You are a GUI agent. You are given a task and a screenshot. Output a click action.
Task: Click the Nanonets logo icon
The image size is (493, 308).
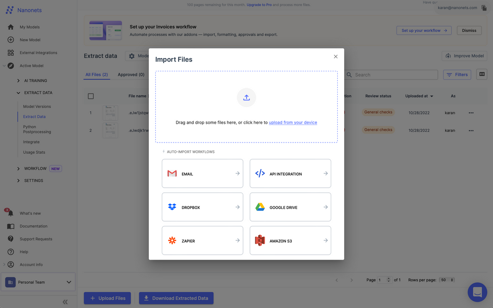(10, 10)
